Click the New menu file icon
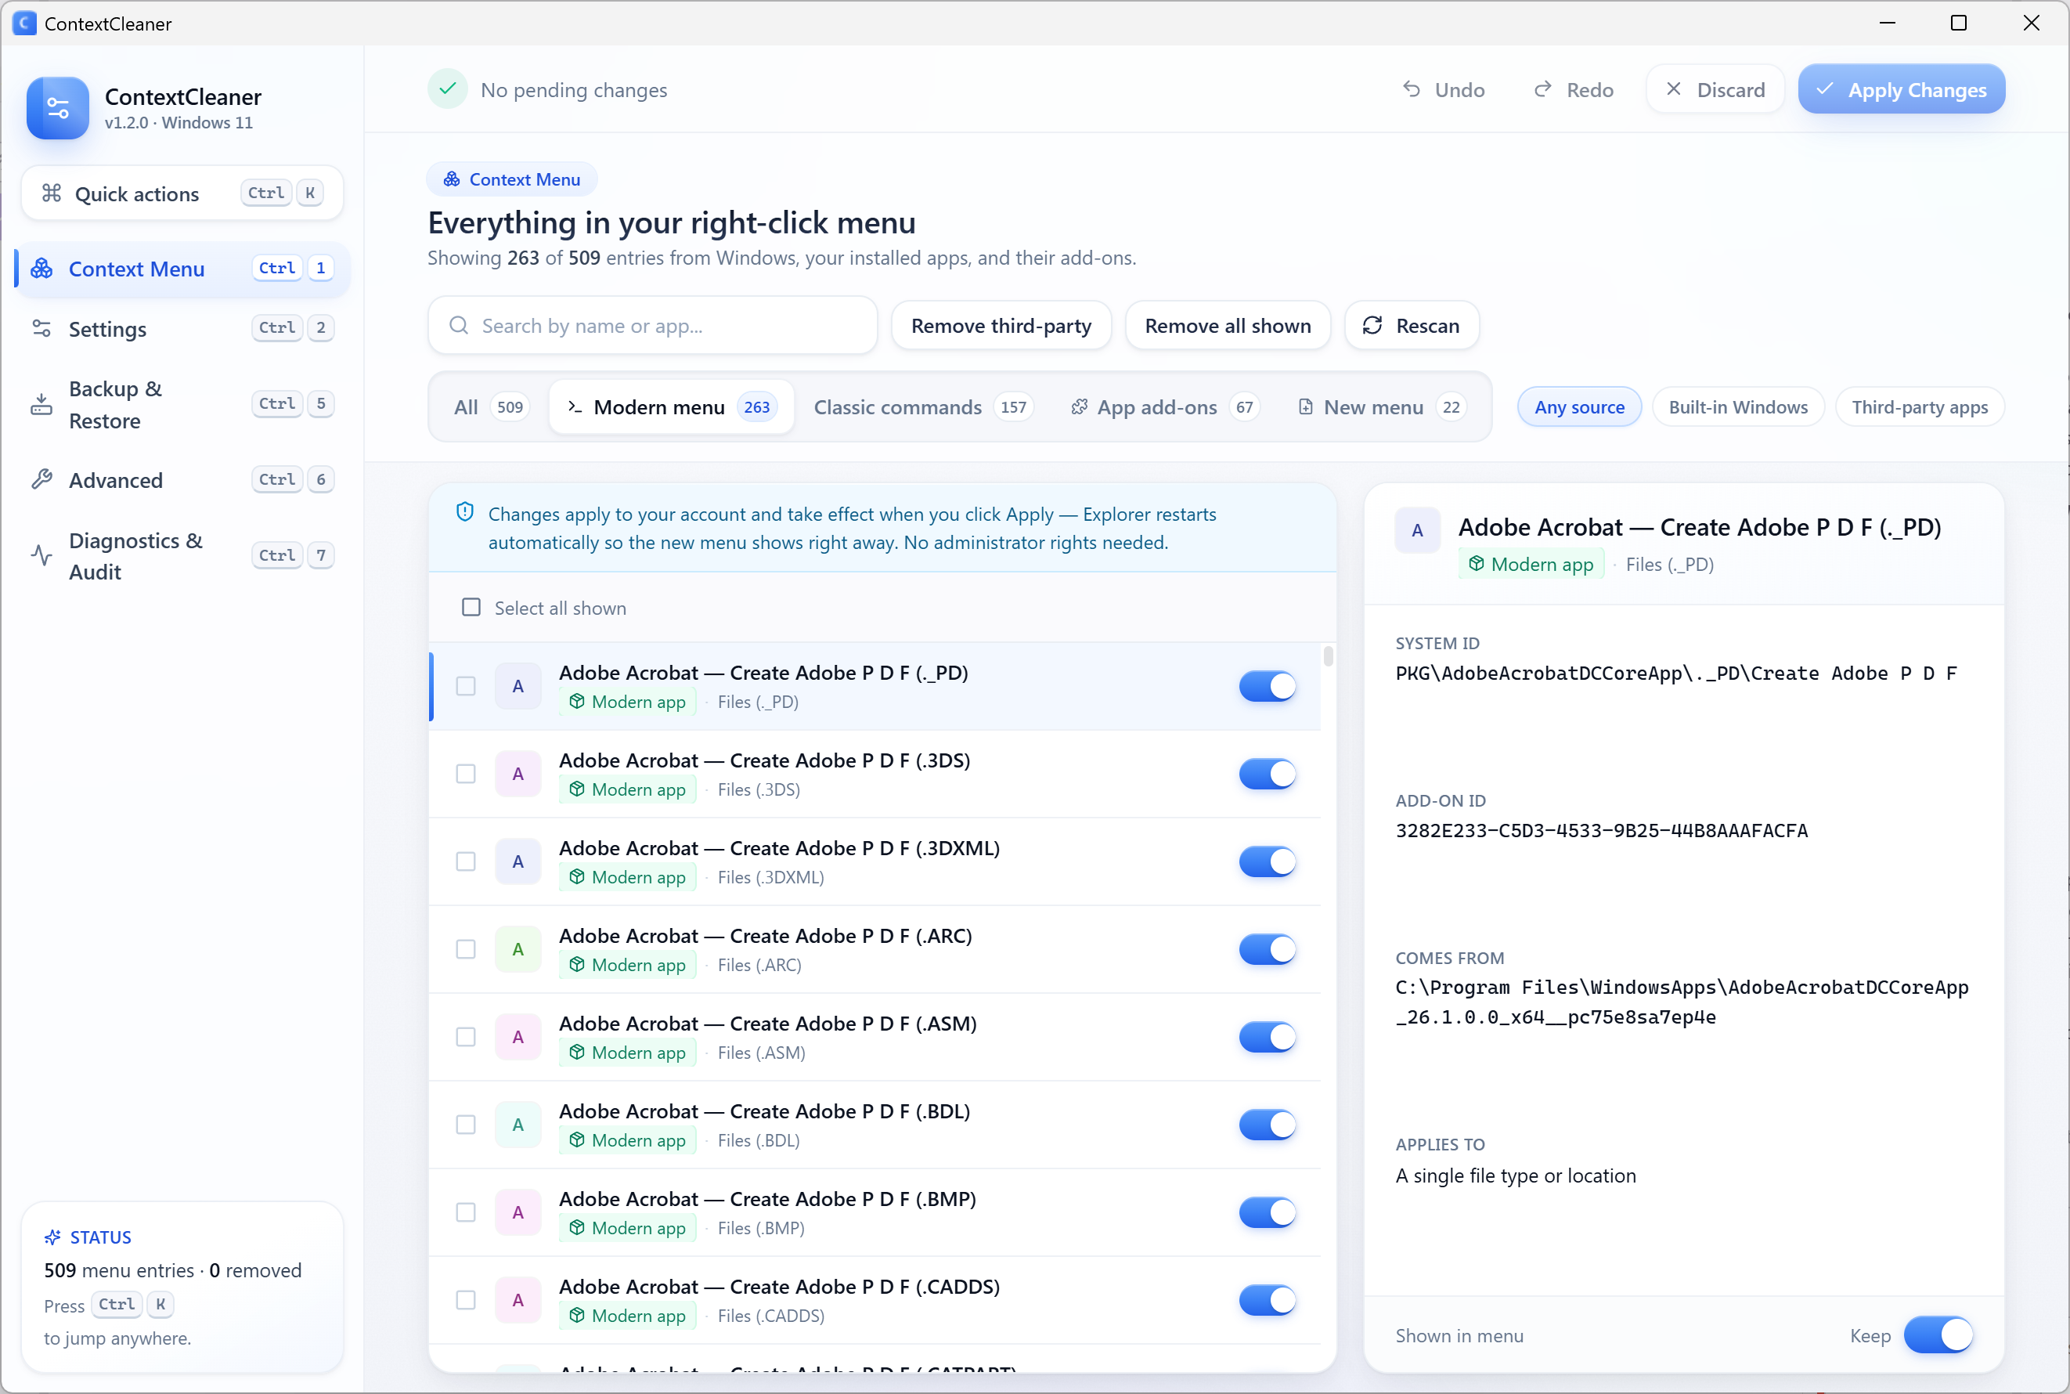The width and height of the screenshot is (2070, 1394). (1306, 407)
